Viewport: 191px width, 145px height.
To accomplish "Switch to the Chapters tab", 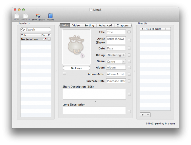I will pyautogui.click(x=123, y=25).
